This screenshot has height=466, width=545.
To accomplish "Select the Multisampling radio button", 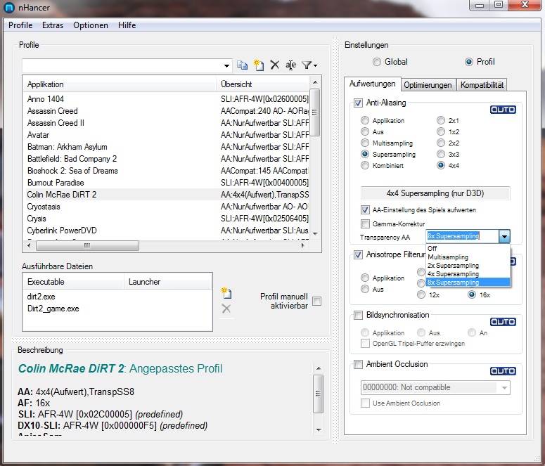I will 364,143.
